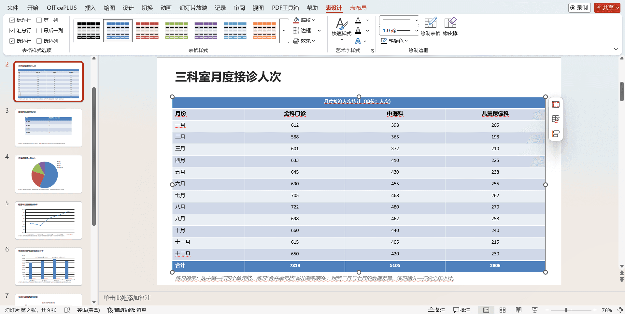Click the zoom in plus button

click(595, 310)
